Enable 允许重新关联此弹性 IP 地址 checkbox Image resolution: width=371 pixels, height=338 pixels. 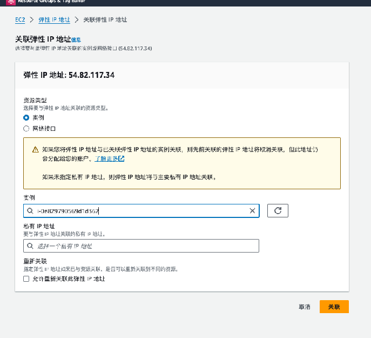(26, 279)
